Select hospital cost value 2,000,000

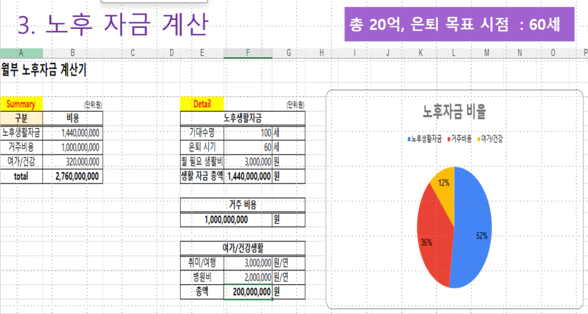[x=248, y=277]
